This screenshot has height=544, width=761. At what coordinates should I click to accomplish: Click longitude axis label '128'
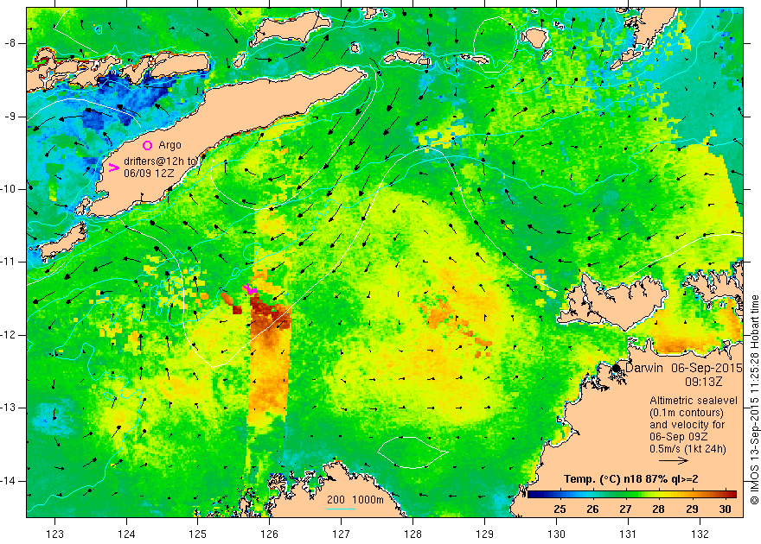click(x=413, y=535)
